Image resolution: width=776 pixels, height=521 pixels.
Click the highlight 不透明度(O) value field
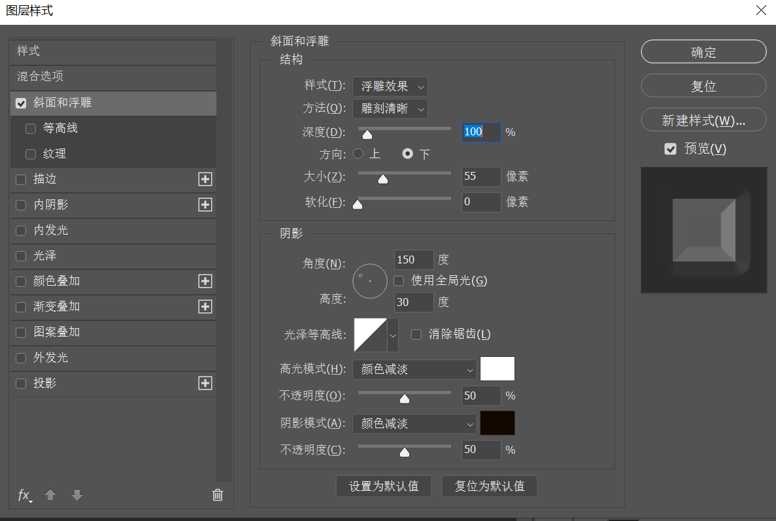pos(482,396)
